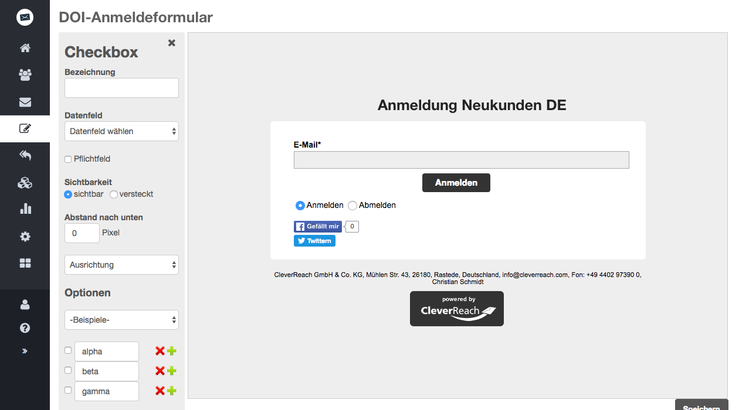Click the Facebook like count 0

click(352, 227)
